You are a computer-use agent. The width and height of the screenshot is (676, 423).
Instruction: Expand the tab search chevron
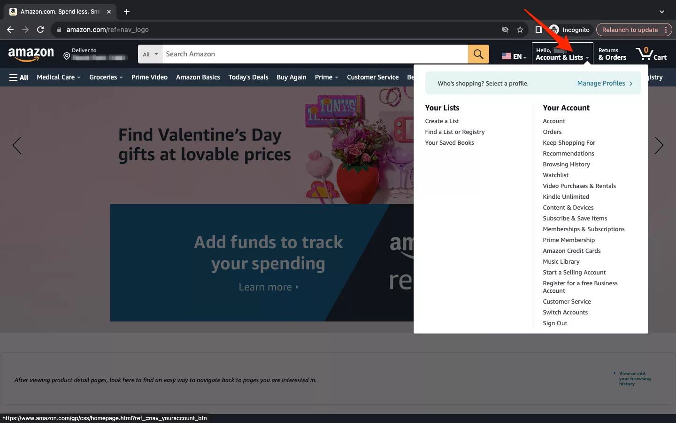[x=662, y=12]
